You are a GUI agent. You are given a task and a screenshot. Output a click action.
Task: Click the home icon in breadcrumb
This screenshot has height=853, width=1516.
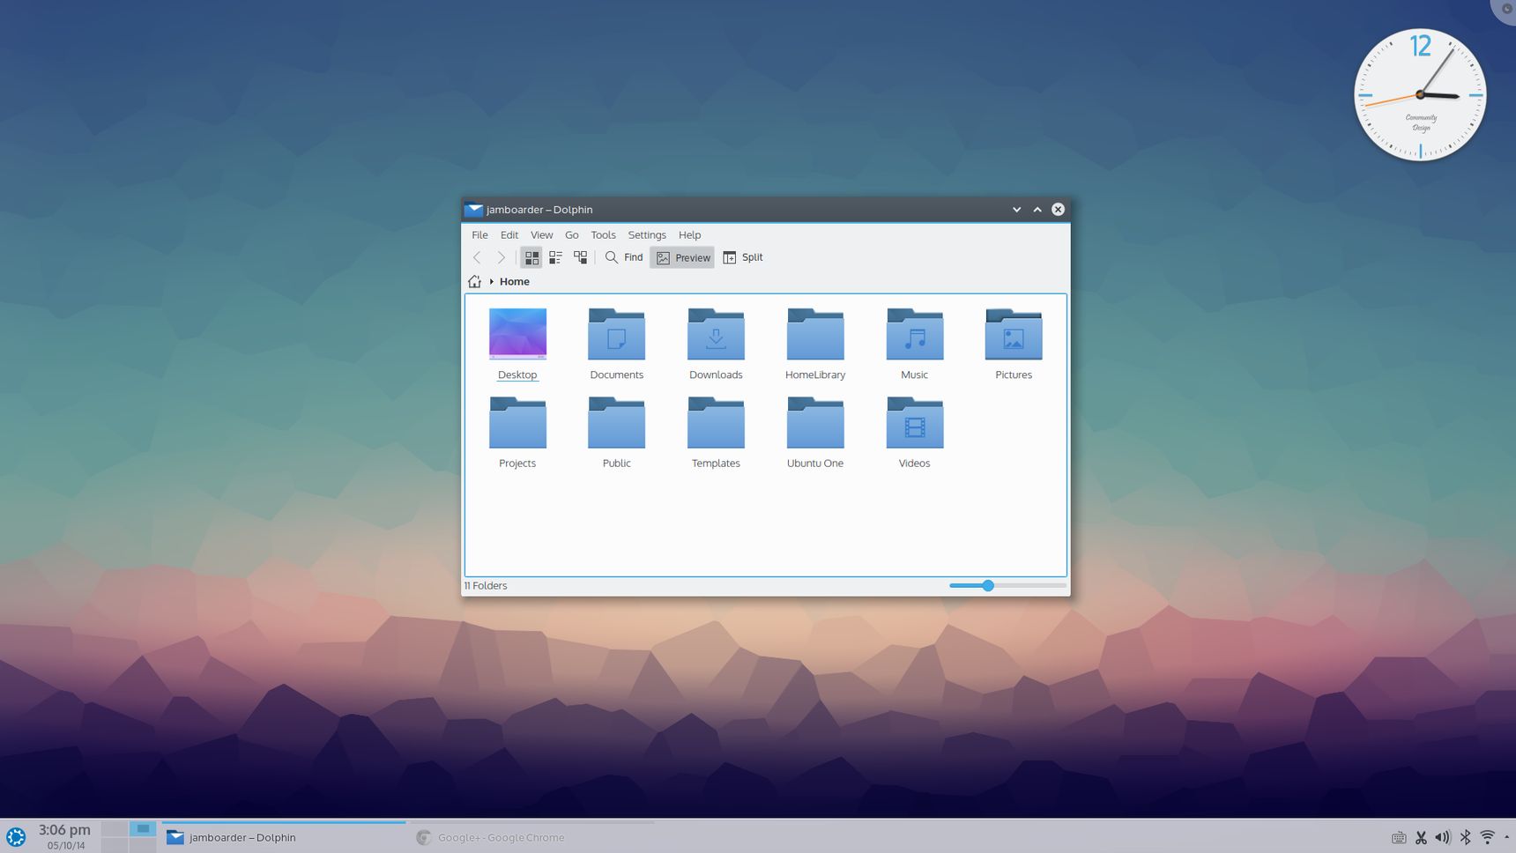(474, 281)
